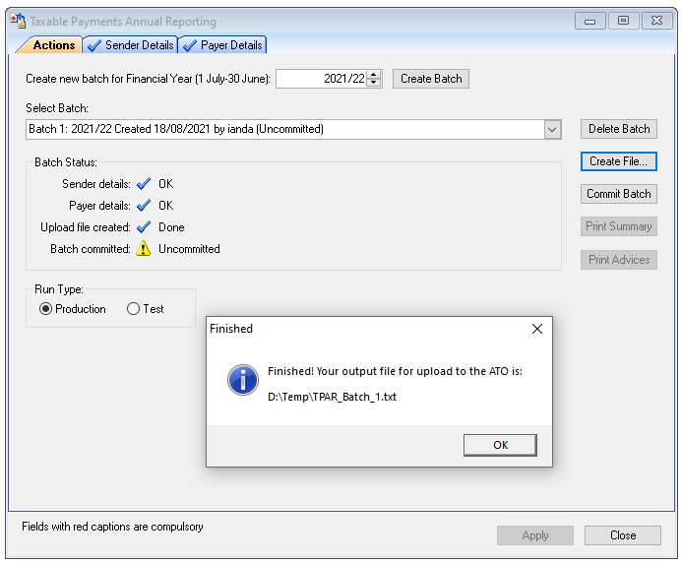Switch to the Sender Details tab
Viewport: 682px width, 564px height.
(x=131, y=45)
